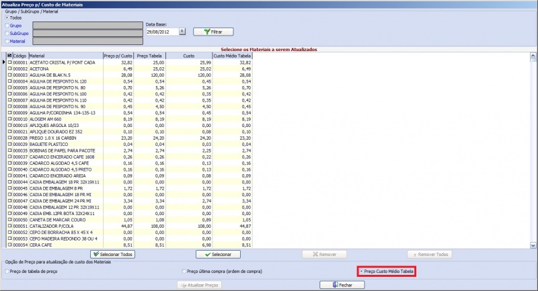The image size is (538, 291).
Task: Click the Custo column header
Action: point(189,56)
